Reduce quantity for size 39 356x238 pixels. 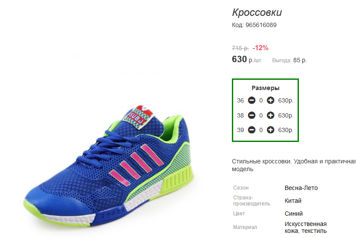(252, 130)
